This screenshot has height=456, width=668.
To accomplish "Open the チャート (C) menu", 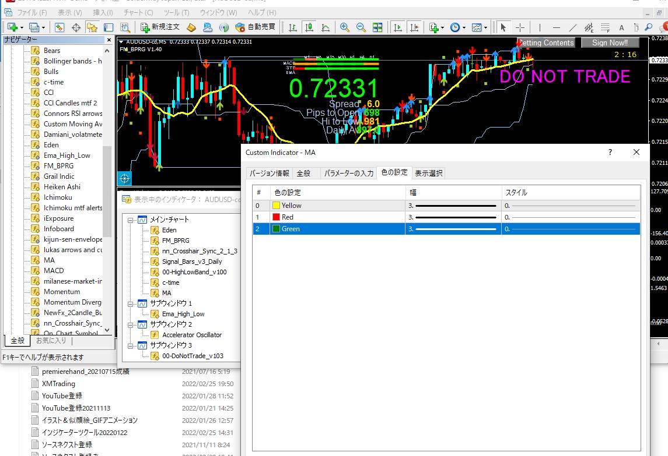I will 138,12.
